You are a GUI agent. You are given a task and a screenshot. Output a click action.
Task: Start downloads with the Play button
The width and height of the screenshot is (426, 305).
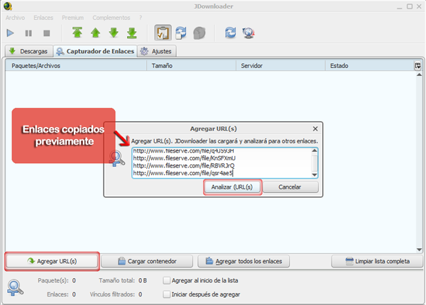click(11, 33)
